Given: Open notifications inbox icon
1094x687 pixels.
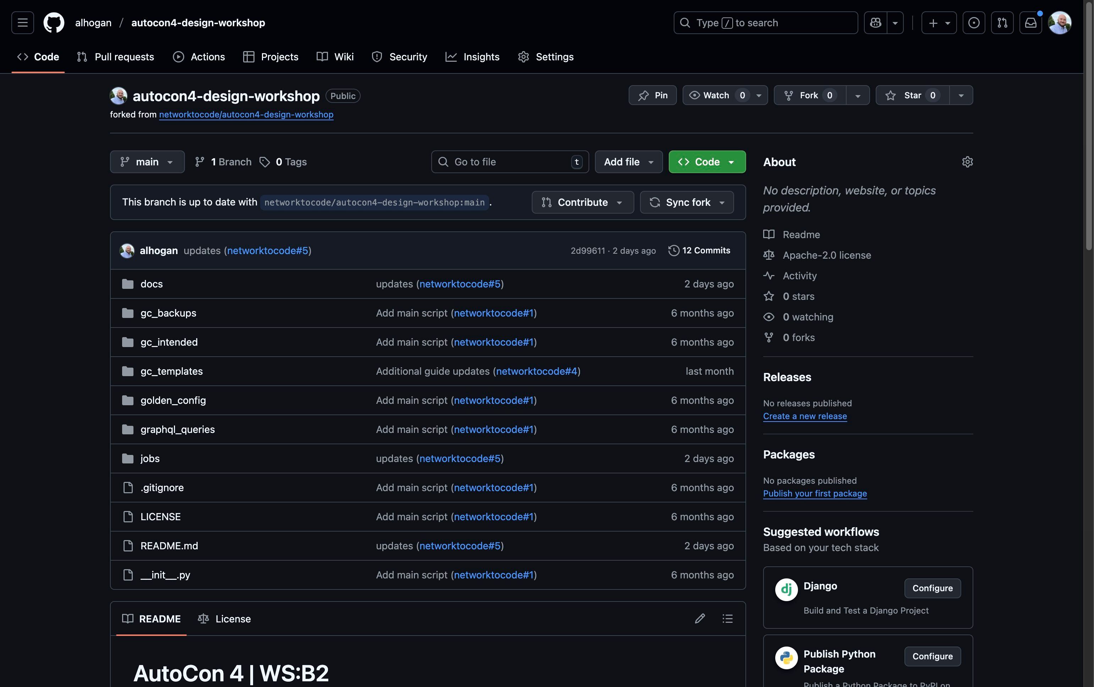Looking at the screenshot, I should (x=1030, y=23).
